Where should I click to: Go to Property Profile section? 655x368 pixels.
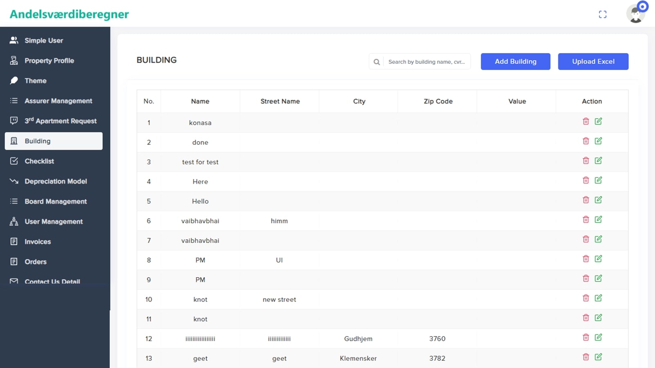(x=49, y=61)
